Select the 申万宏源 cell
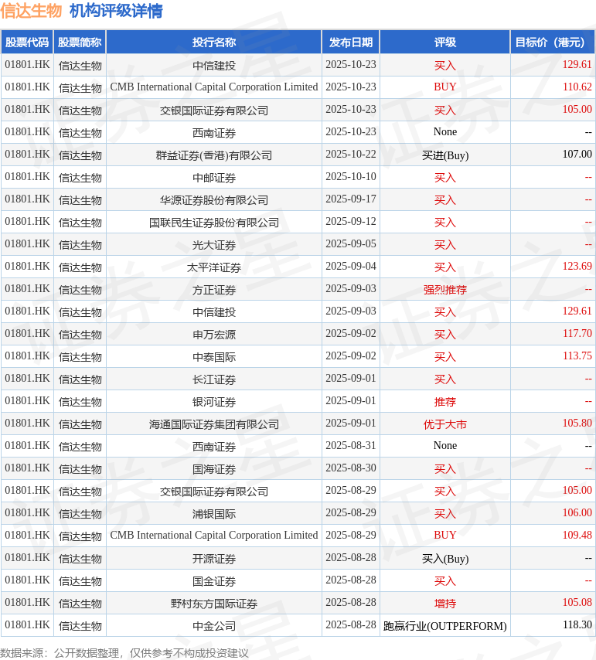Image resolution: width=596 pixels, height=660 pixels. pos(214,335)
